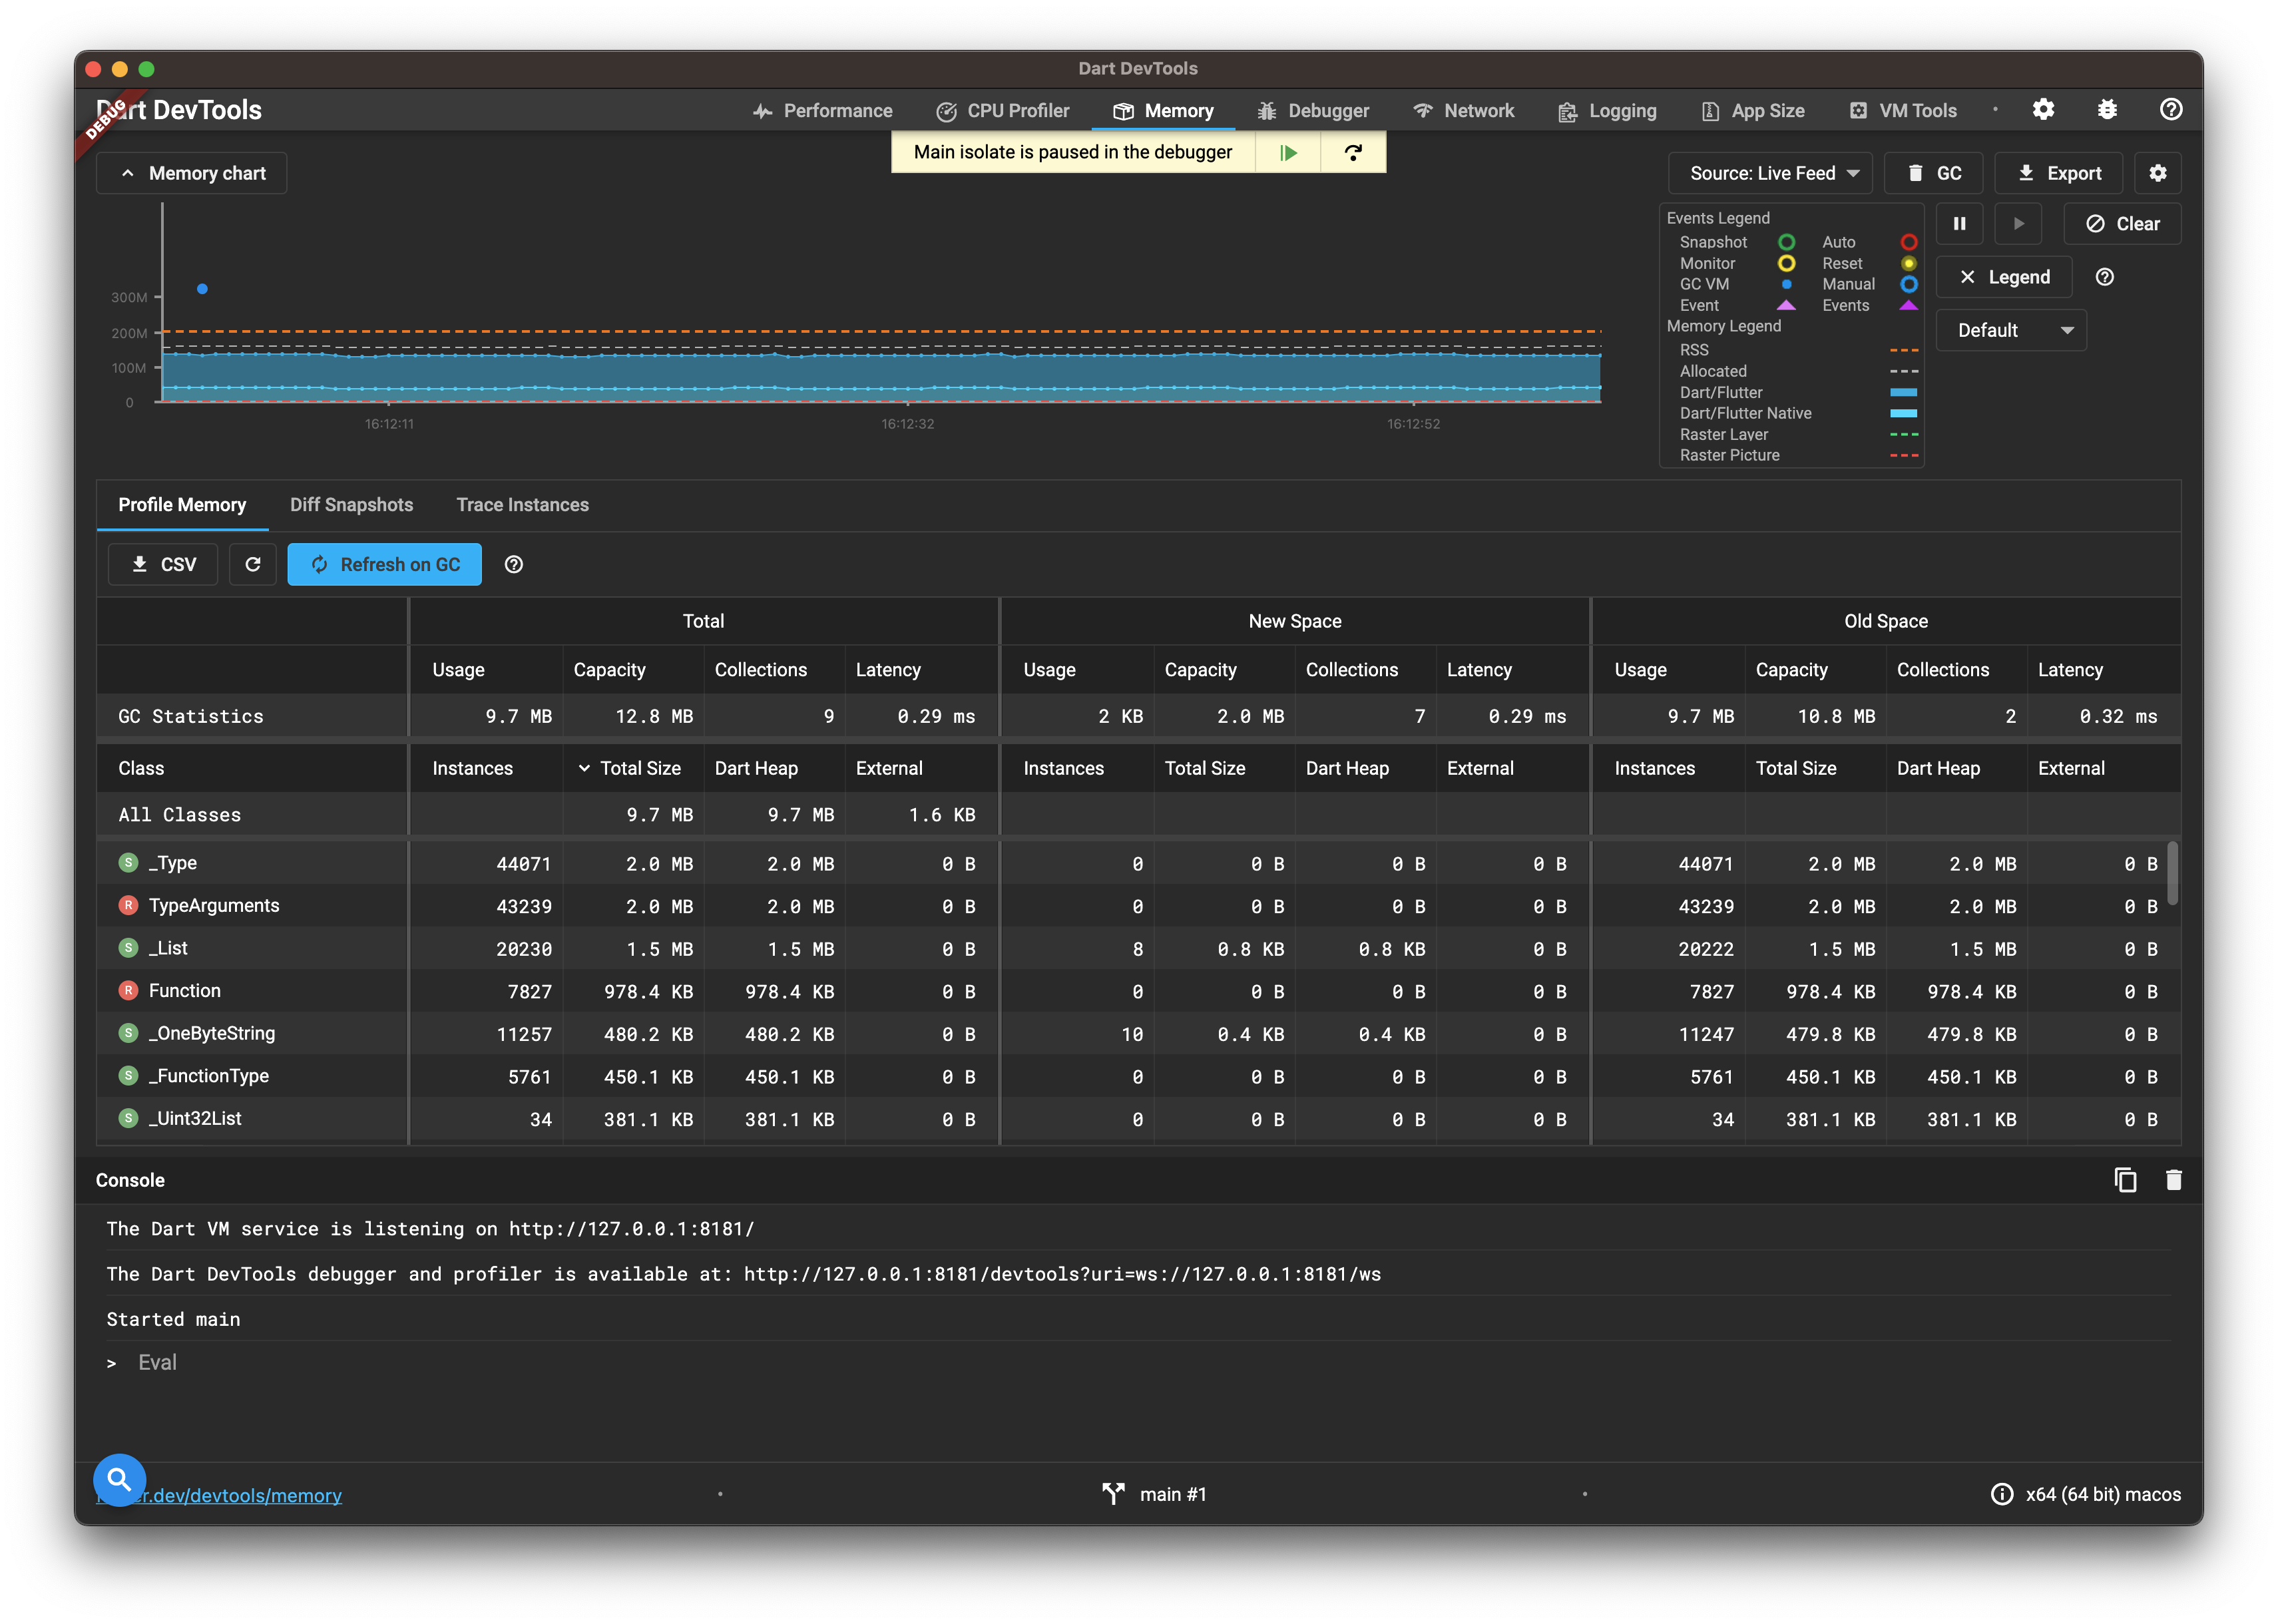
Task: Click the refresh icon next to CSV
Action: coord(253,565)
